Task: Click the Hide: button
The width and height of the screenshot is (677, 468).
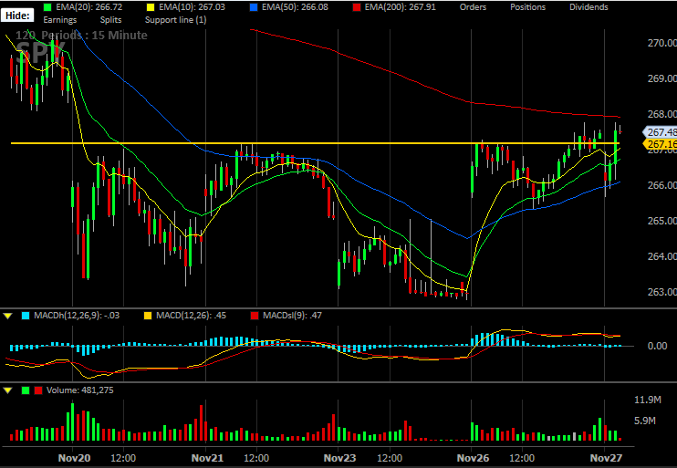Action: click(x=17, y=16)
